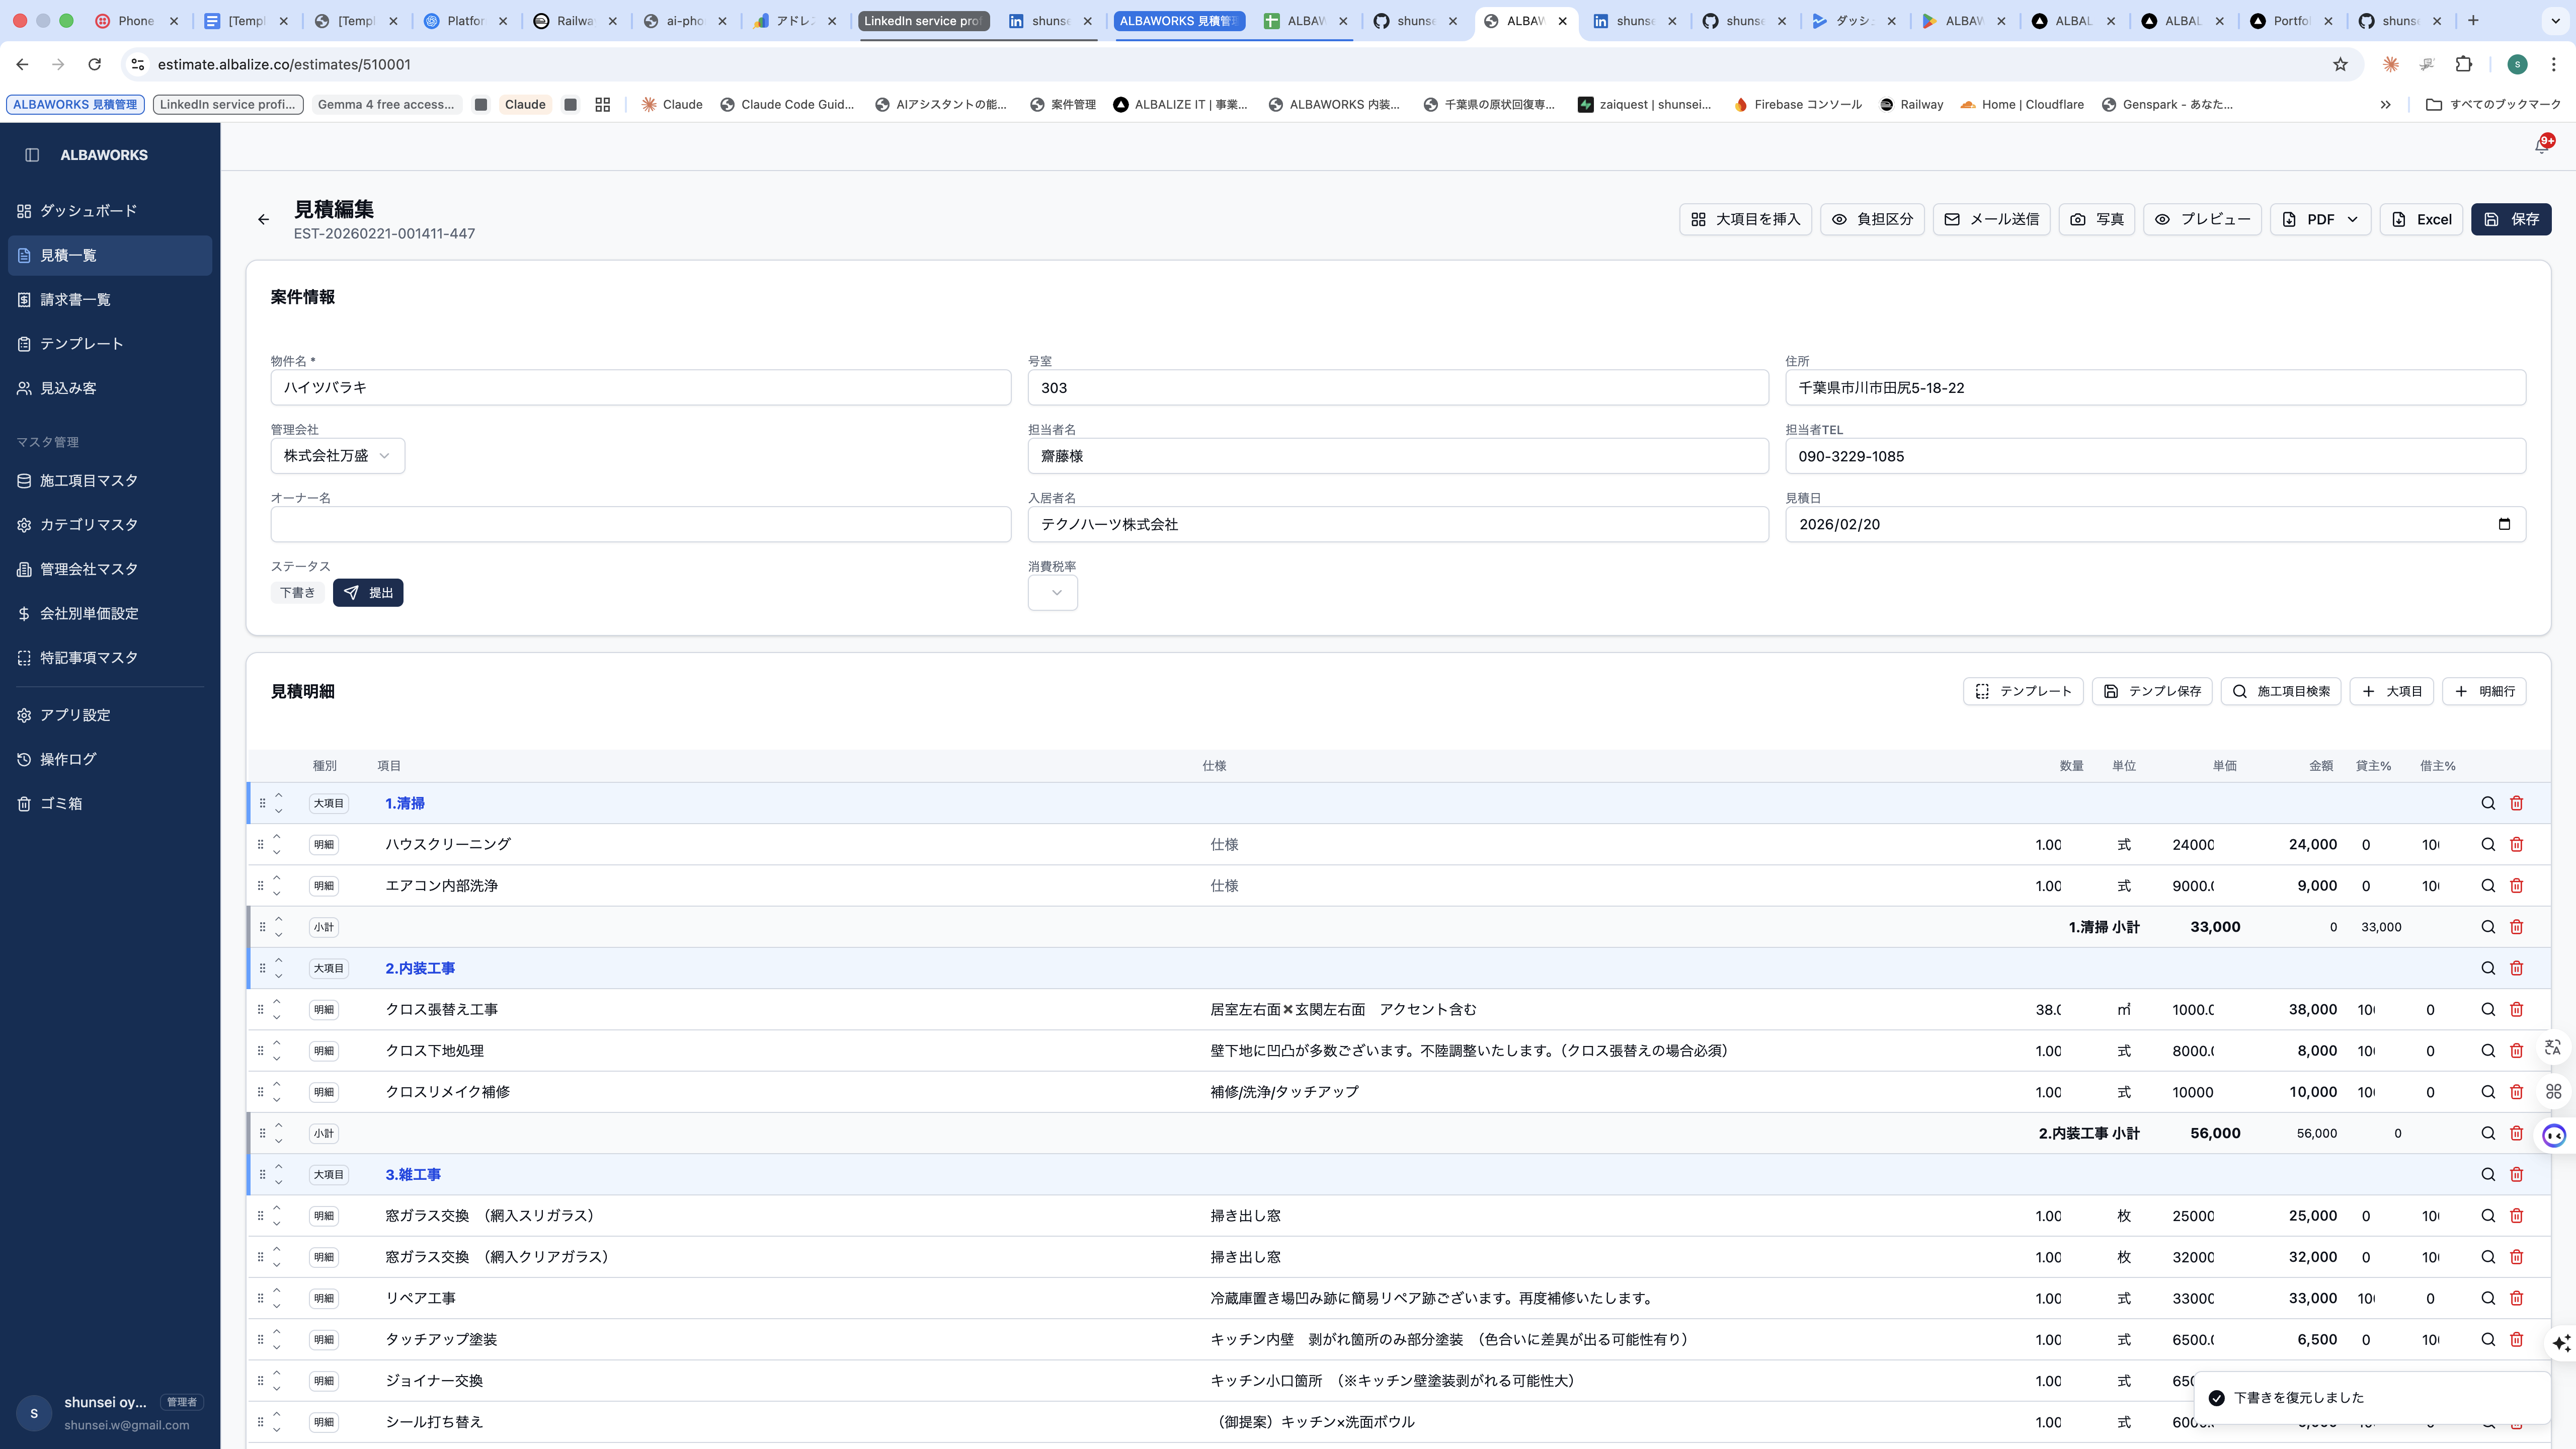
Task: Toggle the プレビュー view button
Action: (x=2202, y=219)
